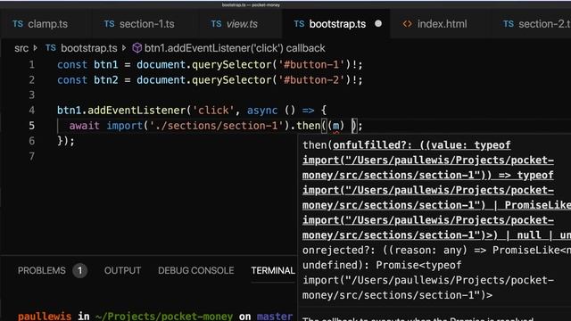The height and width of the screenshot is (321, 571).
Task: Click the HTML icon on index.html tab
Action: 407,24
